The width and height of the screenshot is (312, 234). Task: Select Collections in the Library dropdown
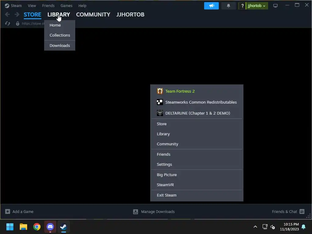click(60, 35)
